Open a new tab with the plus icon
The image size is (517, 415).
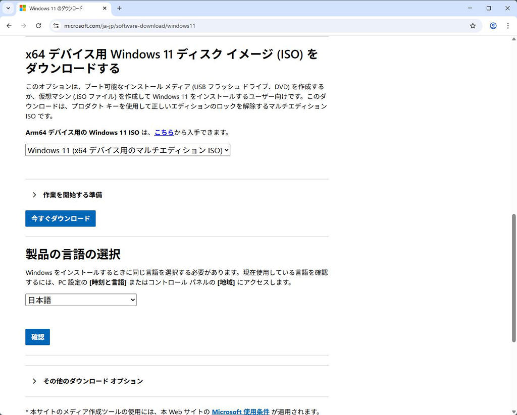[119, 8]
